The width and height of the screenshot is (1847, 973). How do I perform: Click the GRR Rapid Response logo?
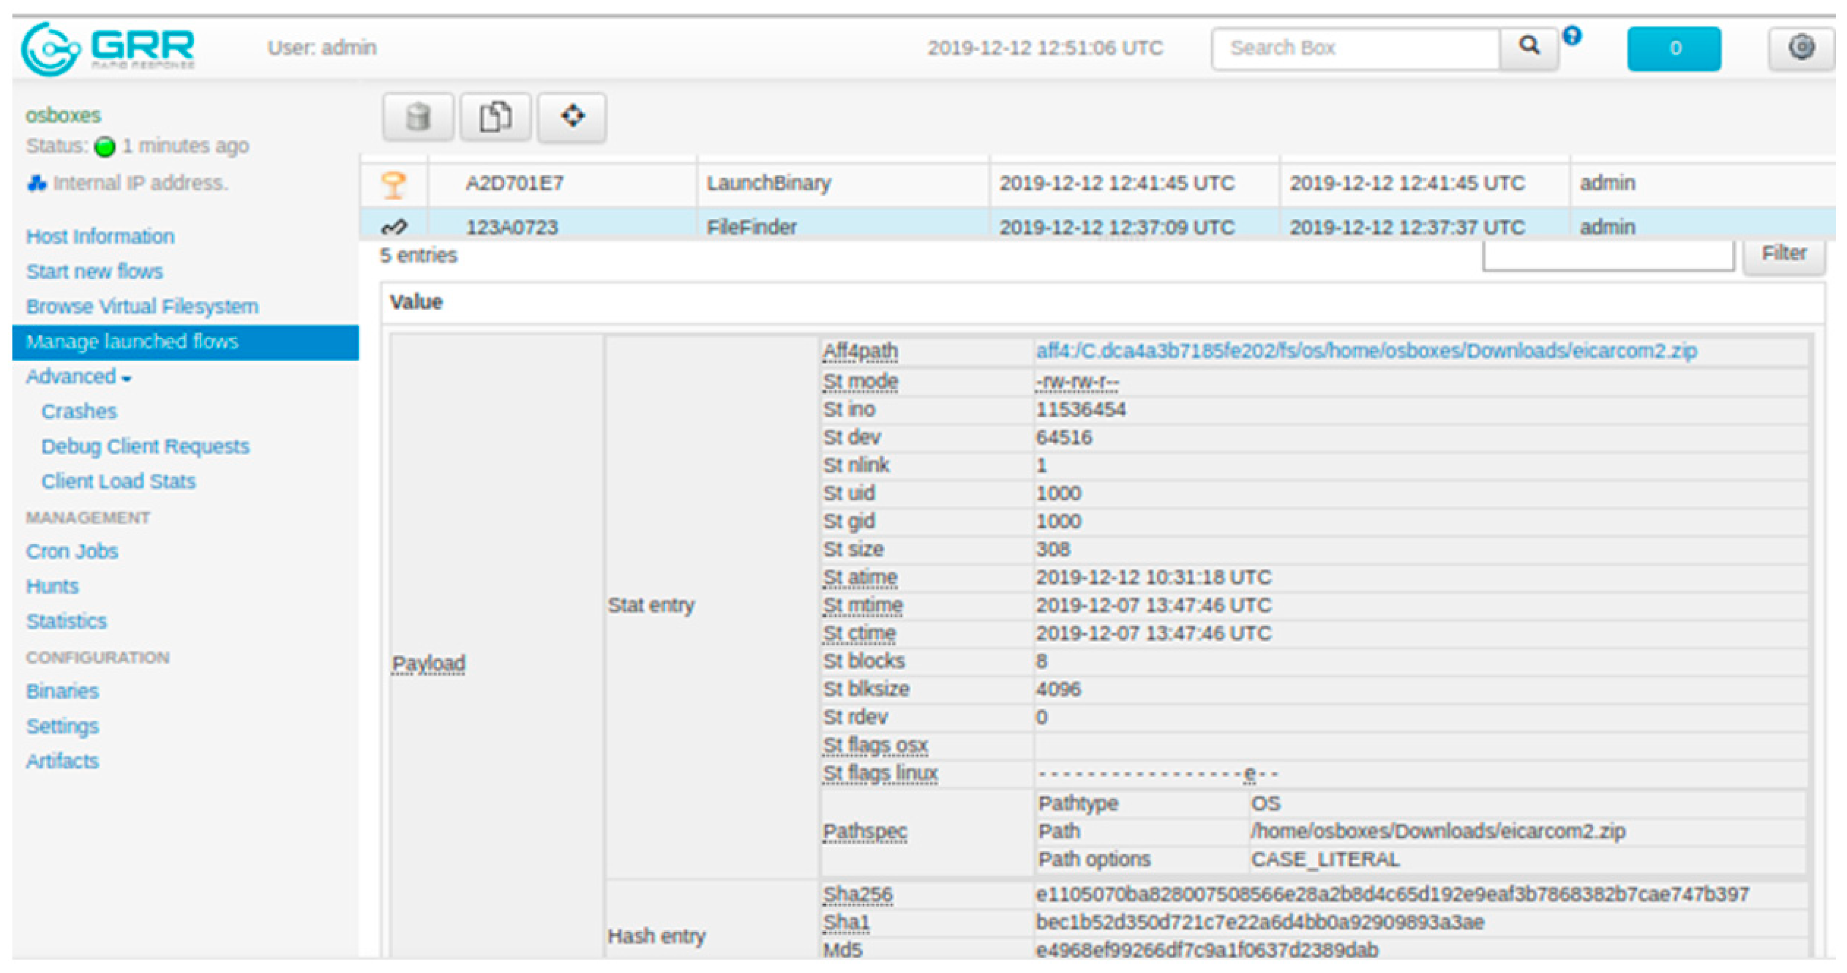point(108,48)
